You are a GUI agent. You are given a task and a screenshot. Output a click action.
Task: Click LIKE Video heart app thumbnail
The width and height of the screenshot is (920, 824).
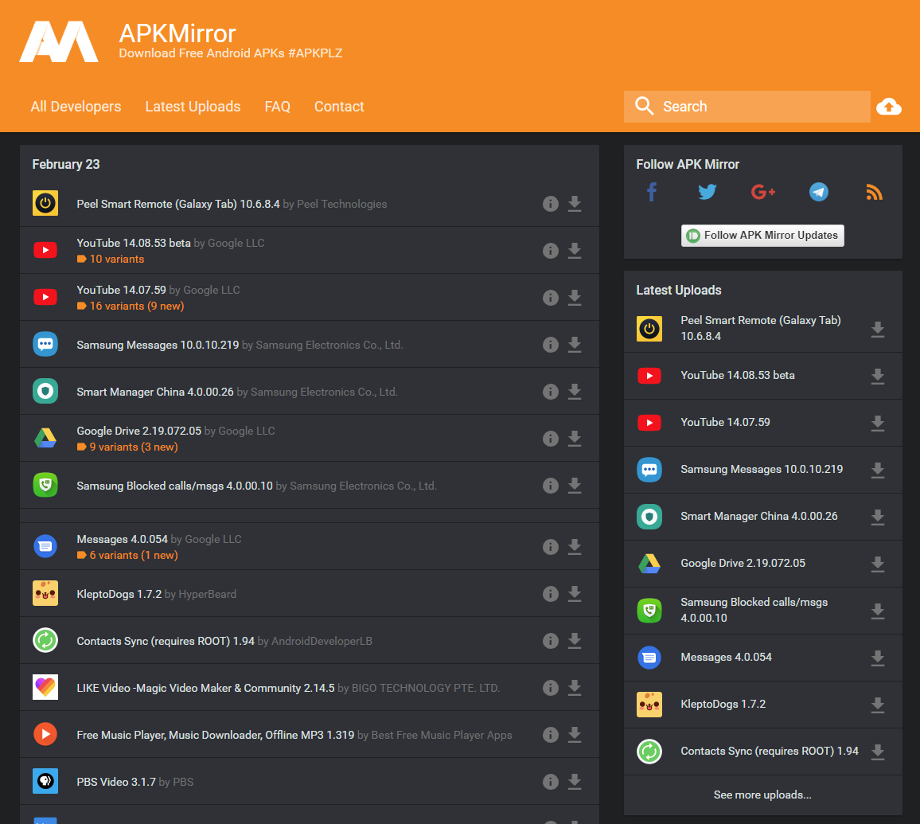coord(45,687)
